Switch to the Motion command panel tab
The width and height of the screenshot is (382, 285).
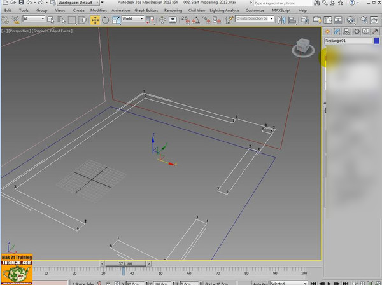point(357,31)
